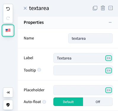118x111 pixels.
Task: Click the minimize panel icon in header
Action: click(x=111, y=8)
